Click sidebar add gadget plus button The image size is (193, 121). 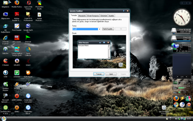click(182, 3)
